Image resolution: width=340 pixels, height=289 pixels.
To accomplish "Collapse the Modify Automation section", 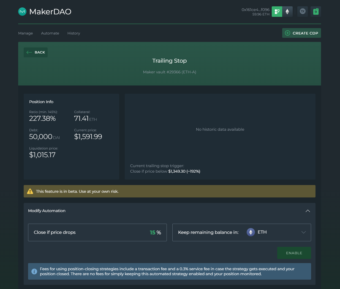I will [308, 211].
